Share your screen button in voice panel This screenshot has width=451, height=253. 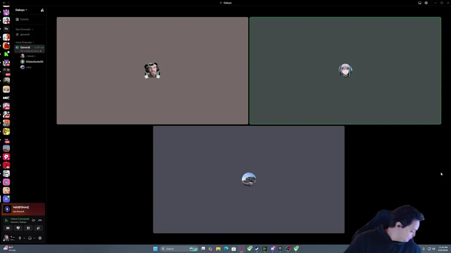(x=18, y=228)
